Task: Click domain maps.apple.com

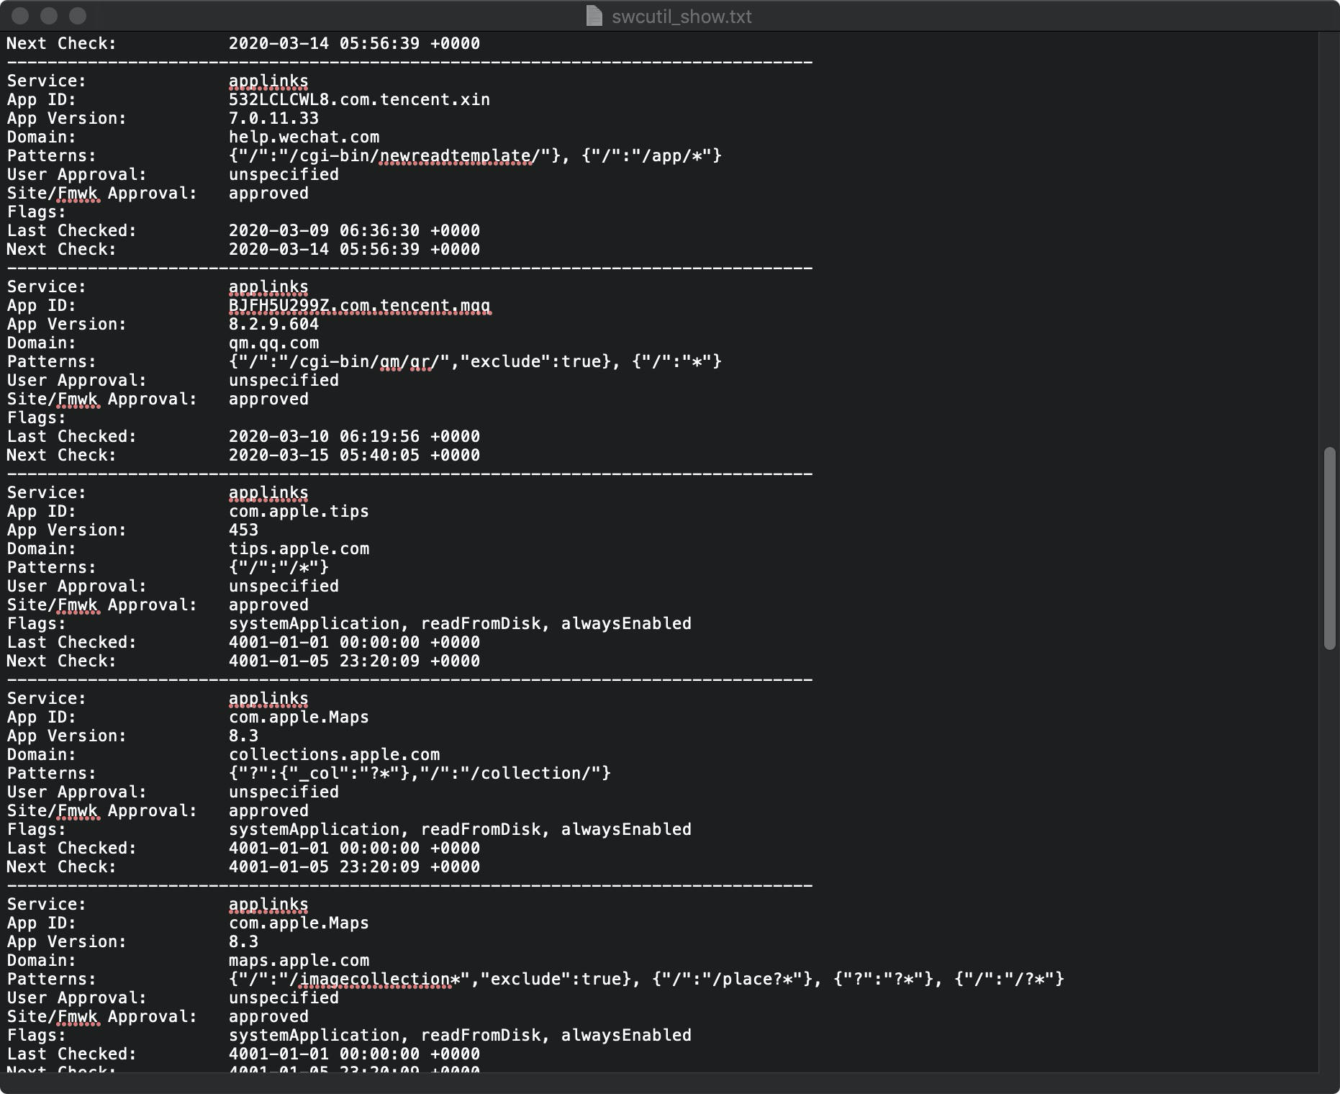Action: click(x=299, y=960)
